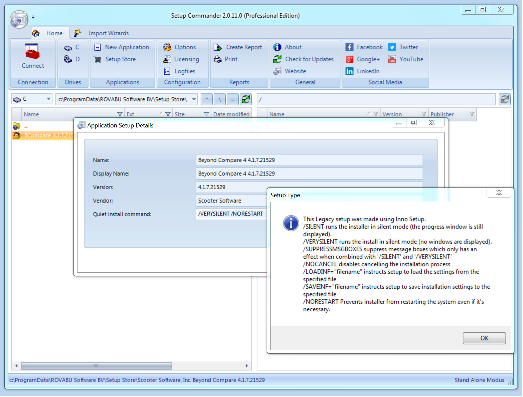Click the application orb menu button
This screenshot has width=523, height=397.
19,19
